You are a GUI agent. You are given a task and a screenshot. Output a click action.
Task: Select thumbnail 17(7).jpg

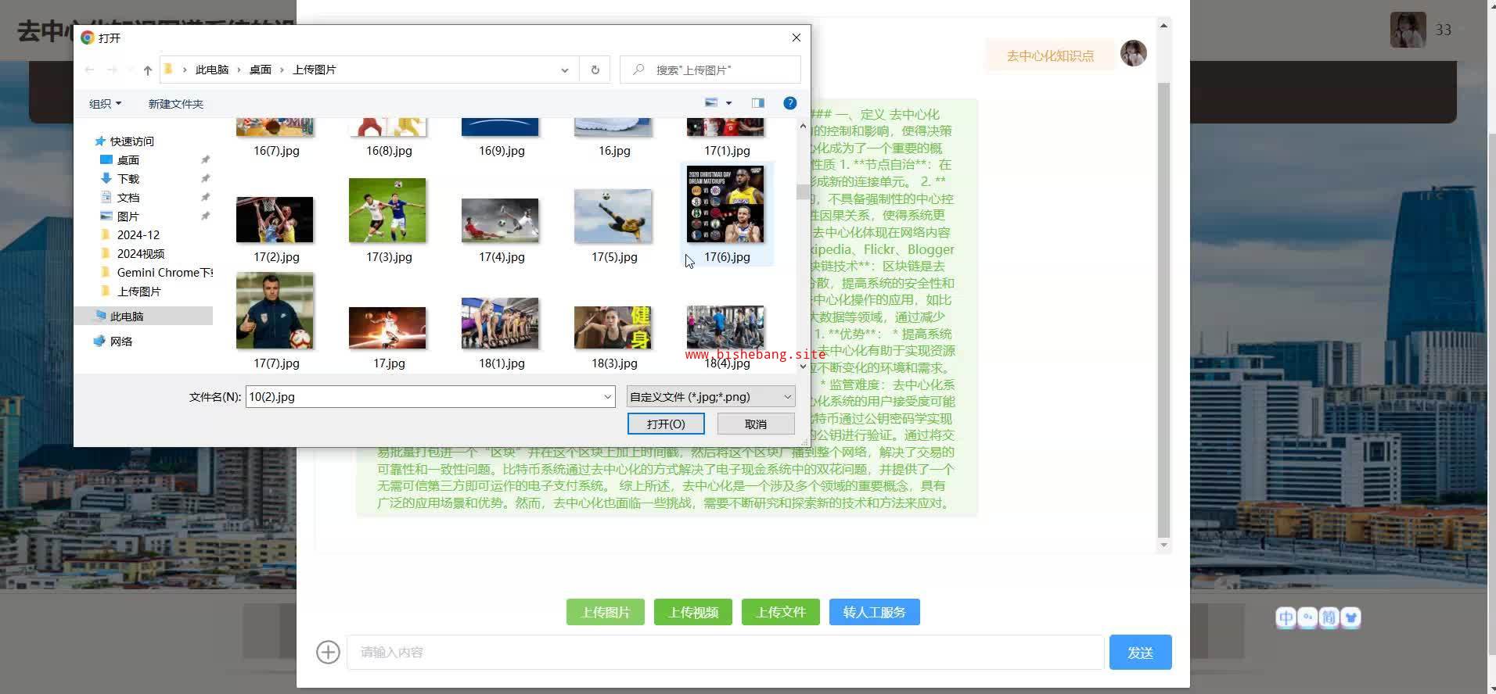pyautogui.click(x=275, y=311)
